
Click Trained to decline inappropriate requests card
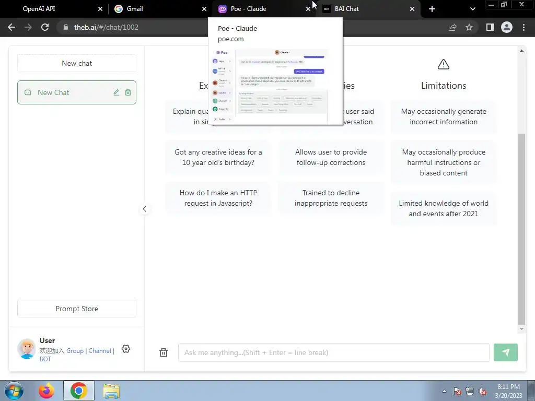tap(331, 198)
